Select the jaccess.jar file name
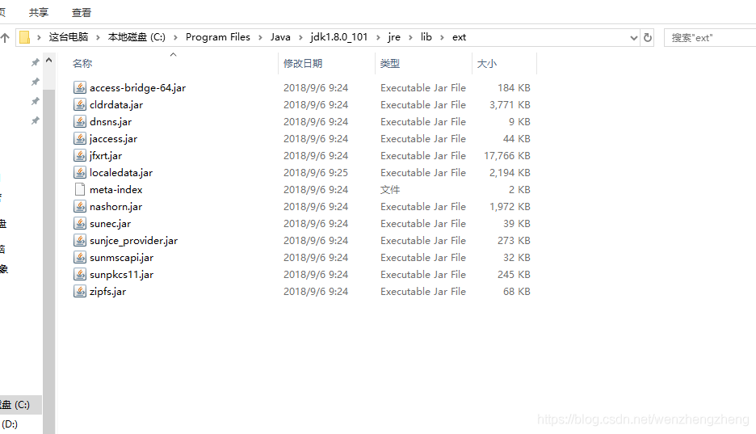The height and width of the screenshot is (434, 756). (x=113, y=138)
